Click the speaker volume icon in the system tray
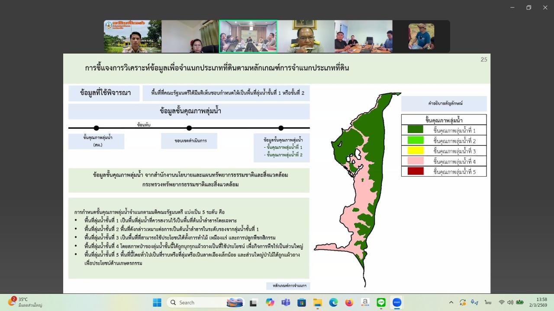The image size is (554, 311). coord(510,302)
